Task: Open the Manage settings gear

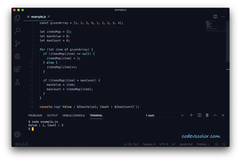Action: [x=17, y=134]
